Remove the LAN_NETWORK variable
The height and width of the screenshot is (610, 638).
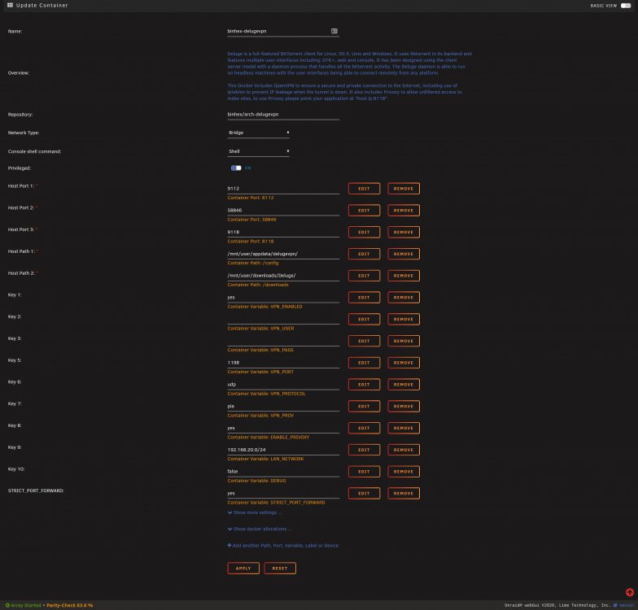coord(404,450)
